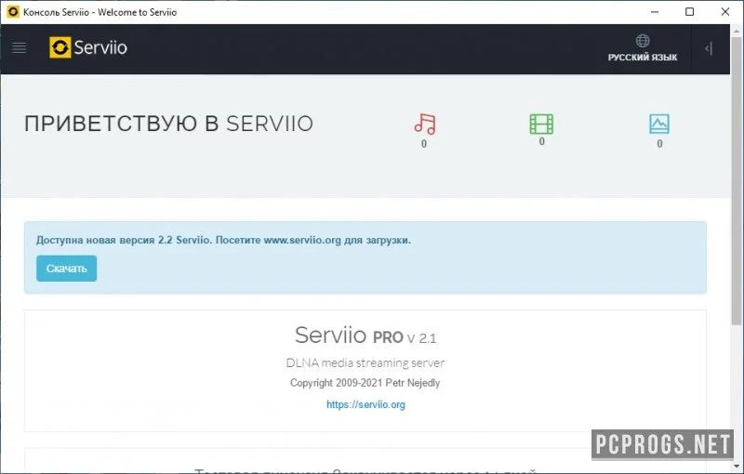
Task: Open the https://serviio.org link
Action: pos(365,404)
